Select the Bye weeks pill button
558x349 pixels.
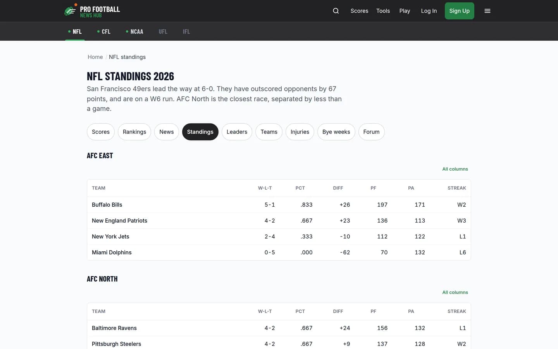click(x=336, y=132)
